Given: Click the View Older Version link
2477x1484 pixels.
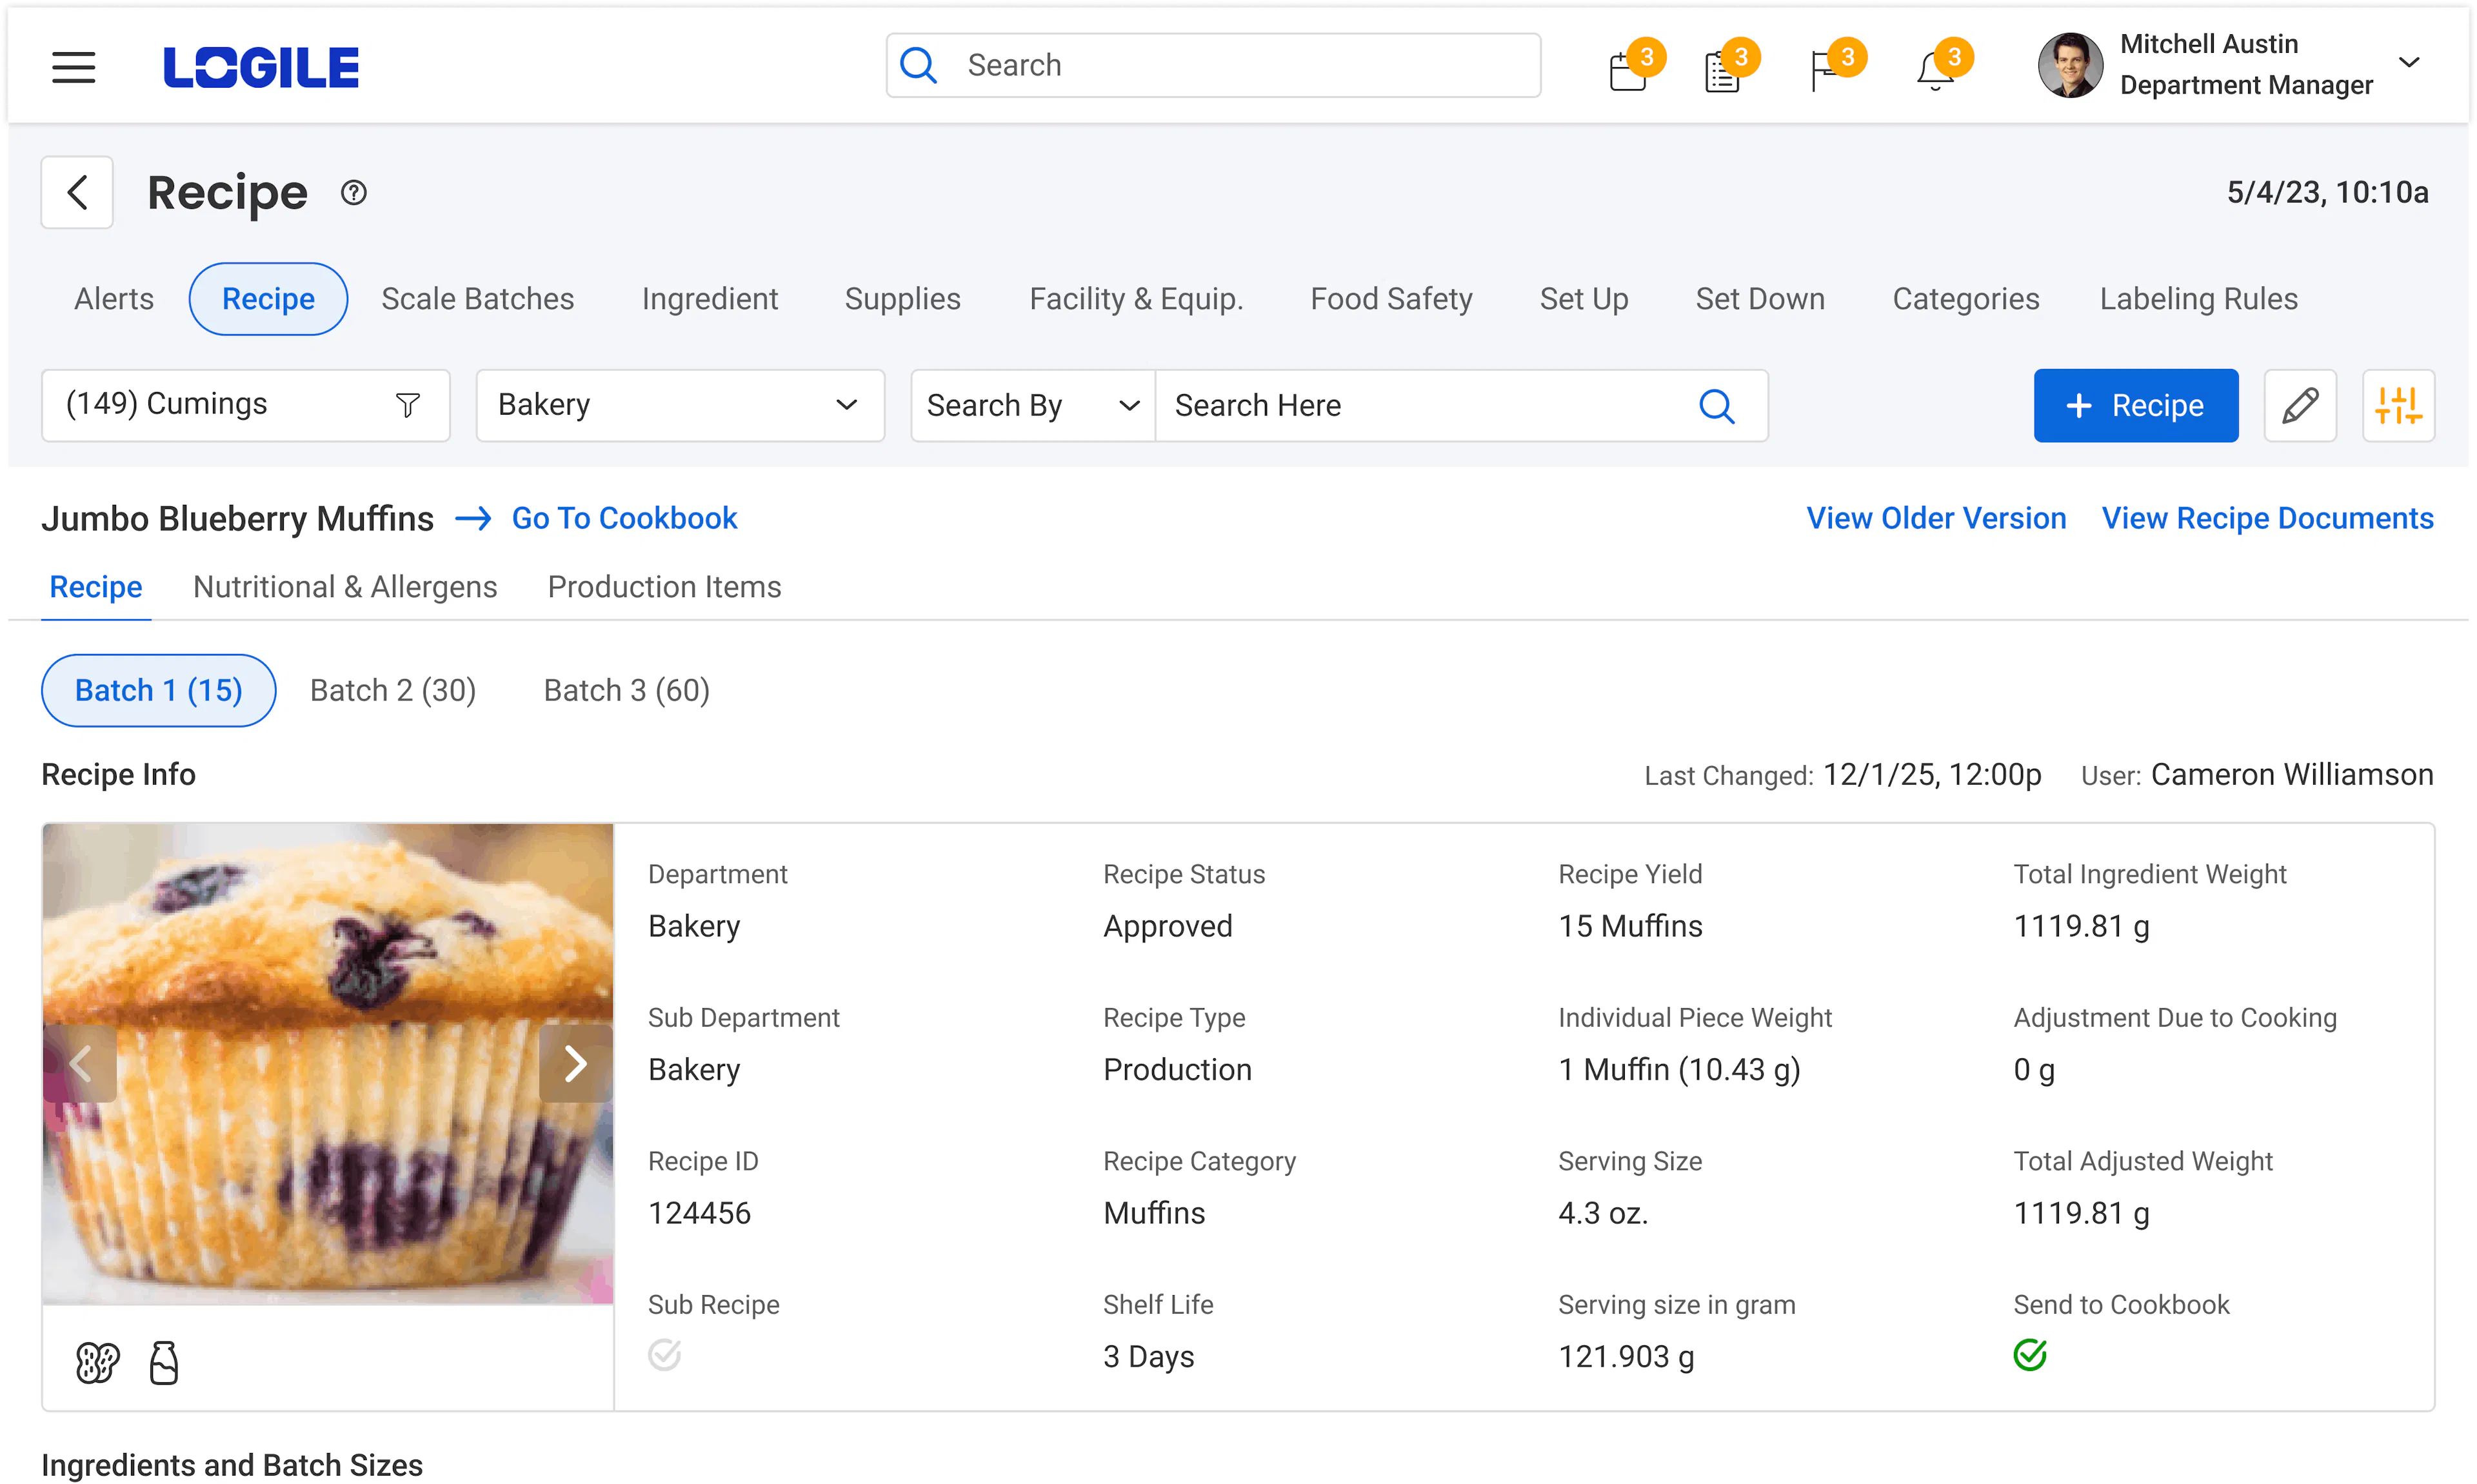Looking at the screenshot, I should coord(1935,518).
